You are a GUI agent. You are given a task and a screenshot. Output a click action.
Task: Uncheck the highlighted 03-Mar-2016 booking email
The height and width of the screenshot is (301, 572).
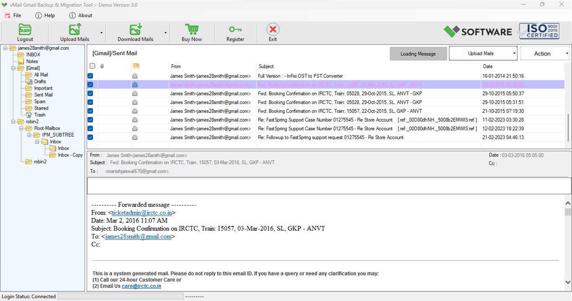tap(90, 85)
